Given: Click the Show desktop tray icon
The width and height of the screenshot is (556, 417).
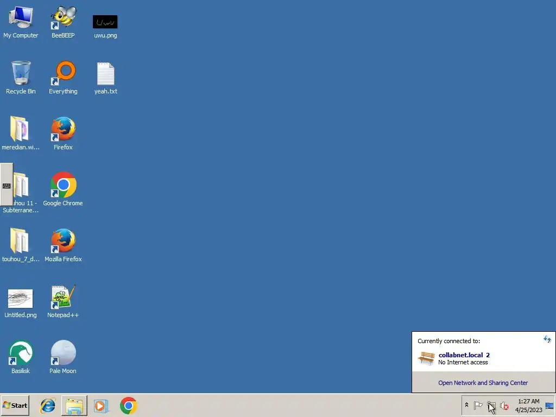Looking at the screenshot, I should click(549, 405).
